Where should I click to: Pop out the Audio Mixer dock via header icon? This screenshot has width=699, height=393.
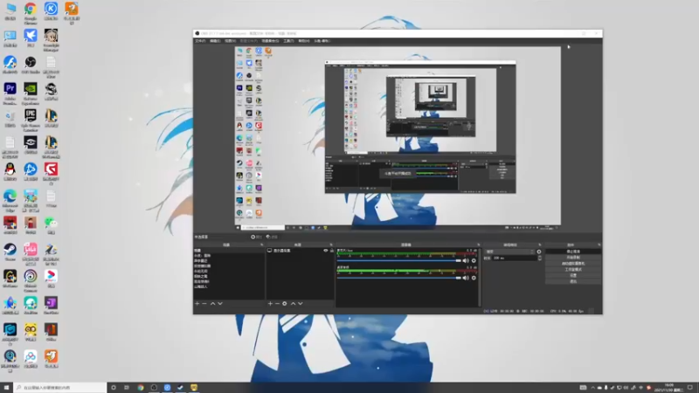[x=478, y=245]
